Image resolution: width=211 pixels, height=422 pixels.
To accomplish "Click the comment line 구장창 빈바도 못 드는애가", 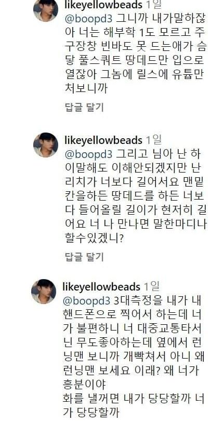I will point(136,47).
